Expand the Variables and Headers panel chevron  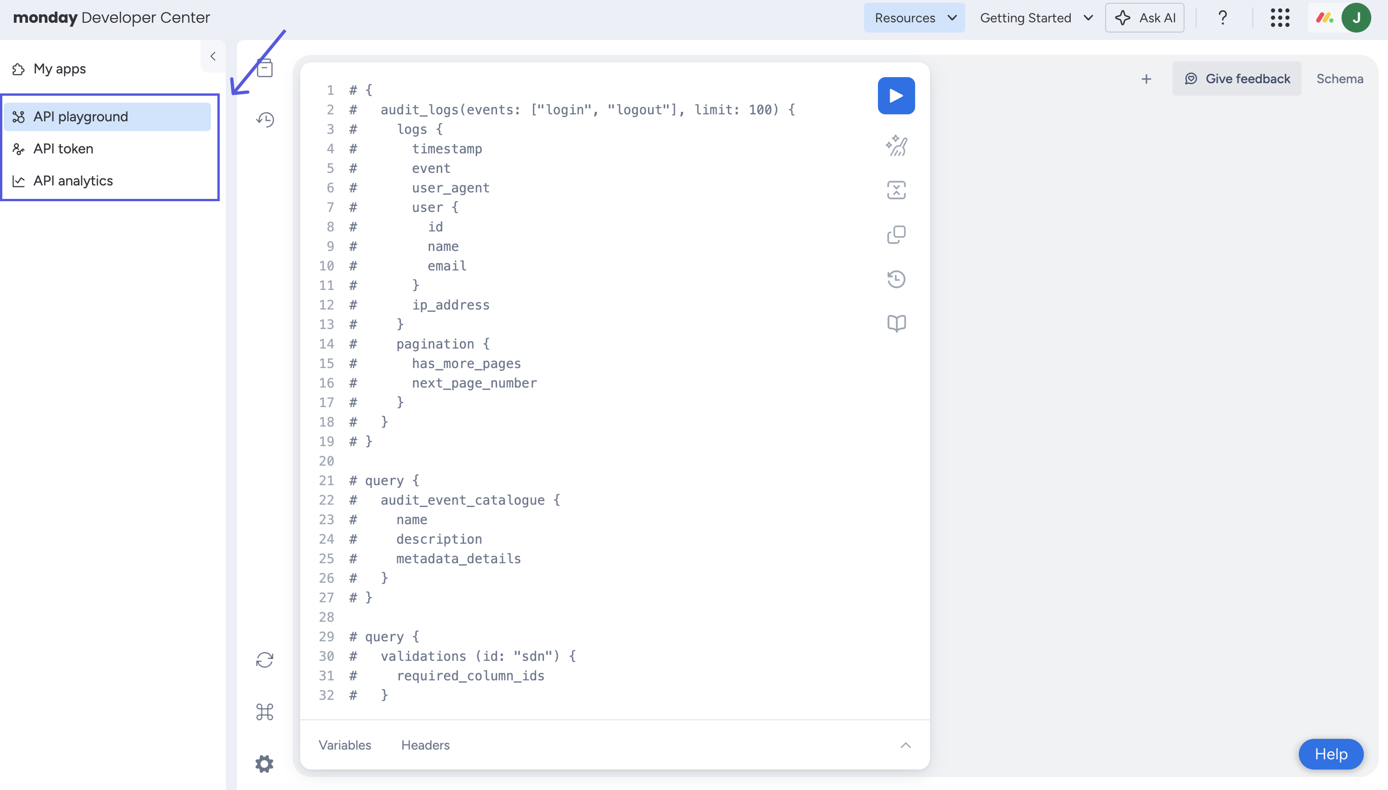point(905,745)
